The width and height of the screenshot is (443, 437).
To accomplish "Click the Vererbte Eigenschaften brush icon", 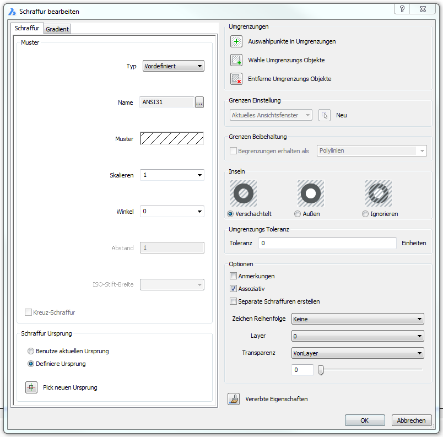I will pyautogui.click(x=234, y=399).
